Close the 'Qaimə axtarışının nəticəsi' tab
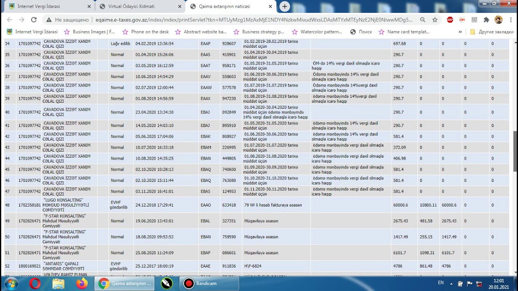The height and width of the screenshot is (291, 518). 270,6
